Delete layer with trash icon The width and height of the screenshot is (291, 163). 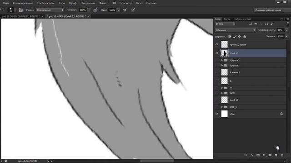coord(282,155)
